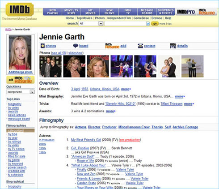Open the IMDbPro header logo
This screenshot has width=219, height=189.
186,12
